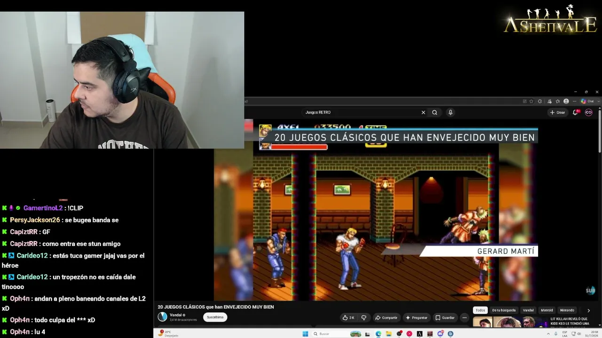This screenshot has height=338, width=602.
Task: Clear the YouTube search box text
Action: click(423, 113)
